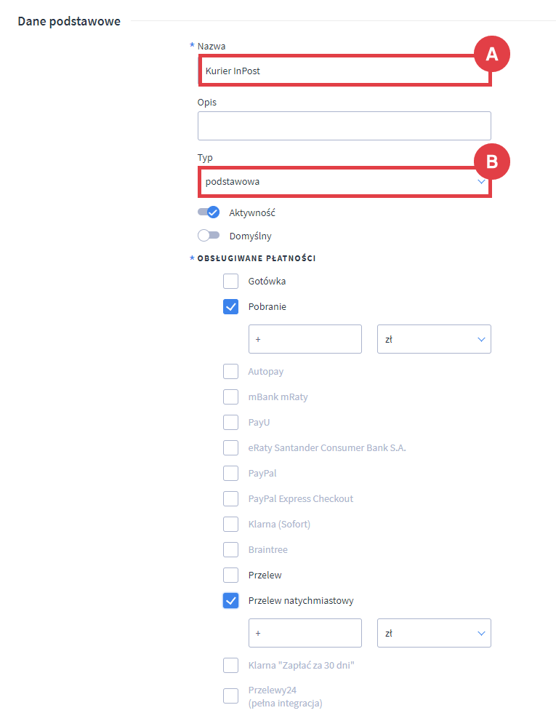Uncheck the Pobranie payment method
This screenshot has height=713, width=556.
[x=230, y=306]
